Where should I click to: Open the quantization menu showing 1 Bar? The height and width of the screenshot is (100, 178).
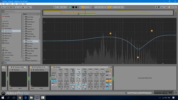(x=29, y=7)
